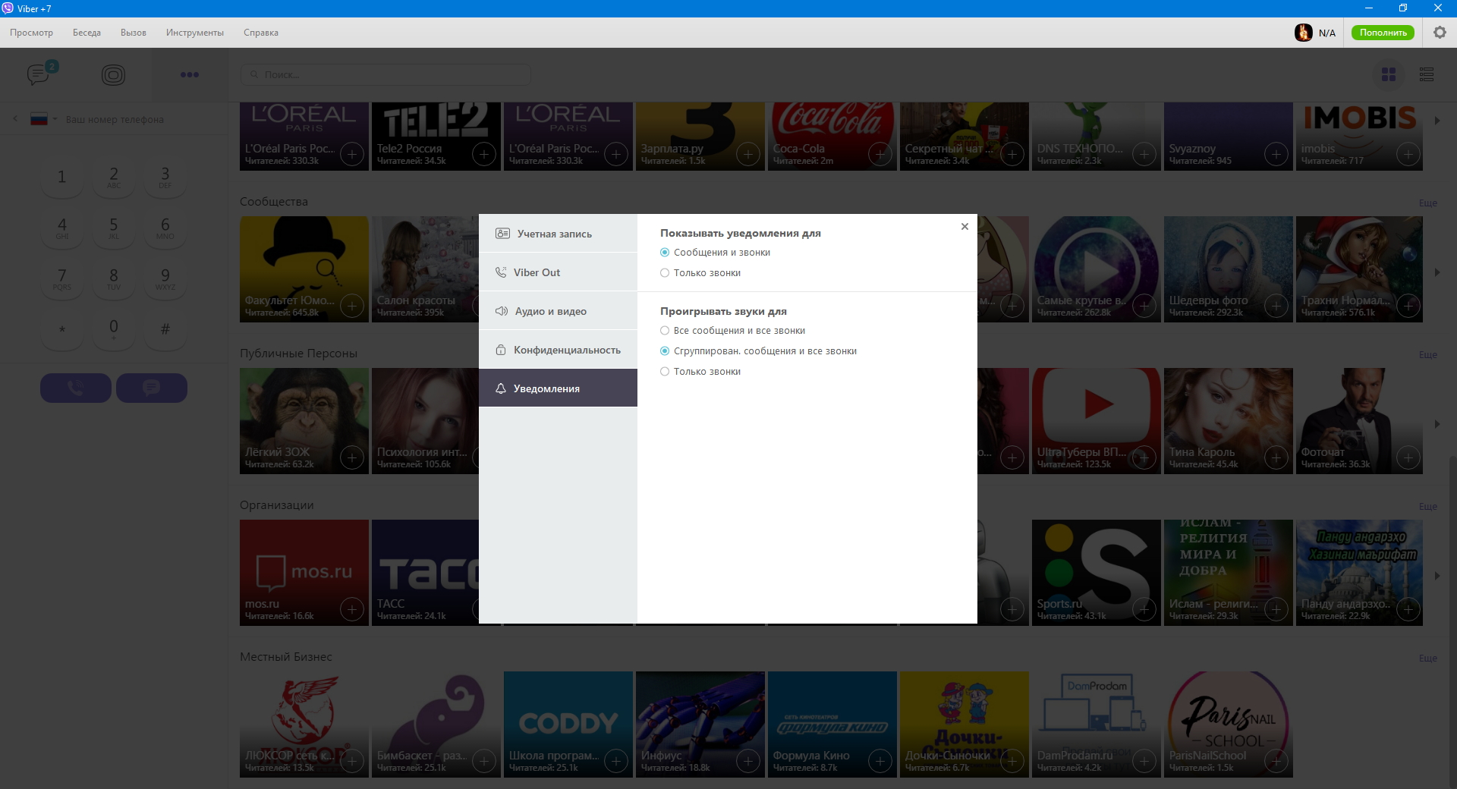Show more featured accounts top arrow
Image resolution: width=1457 pixels, height=789 pixels.
(1437, 121)
